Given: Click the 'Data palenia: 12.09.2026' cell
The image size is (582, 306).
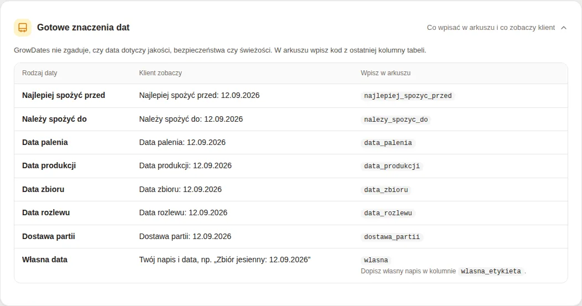Looking at the screenshot, I should click(182, 143).
